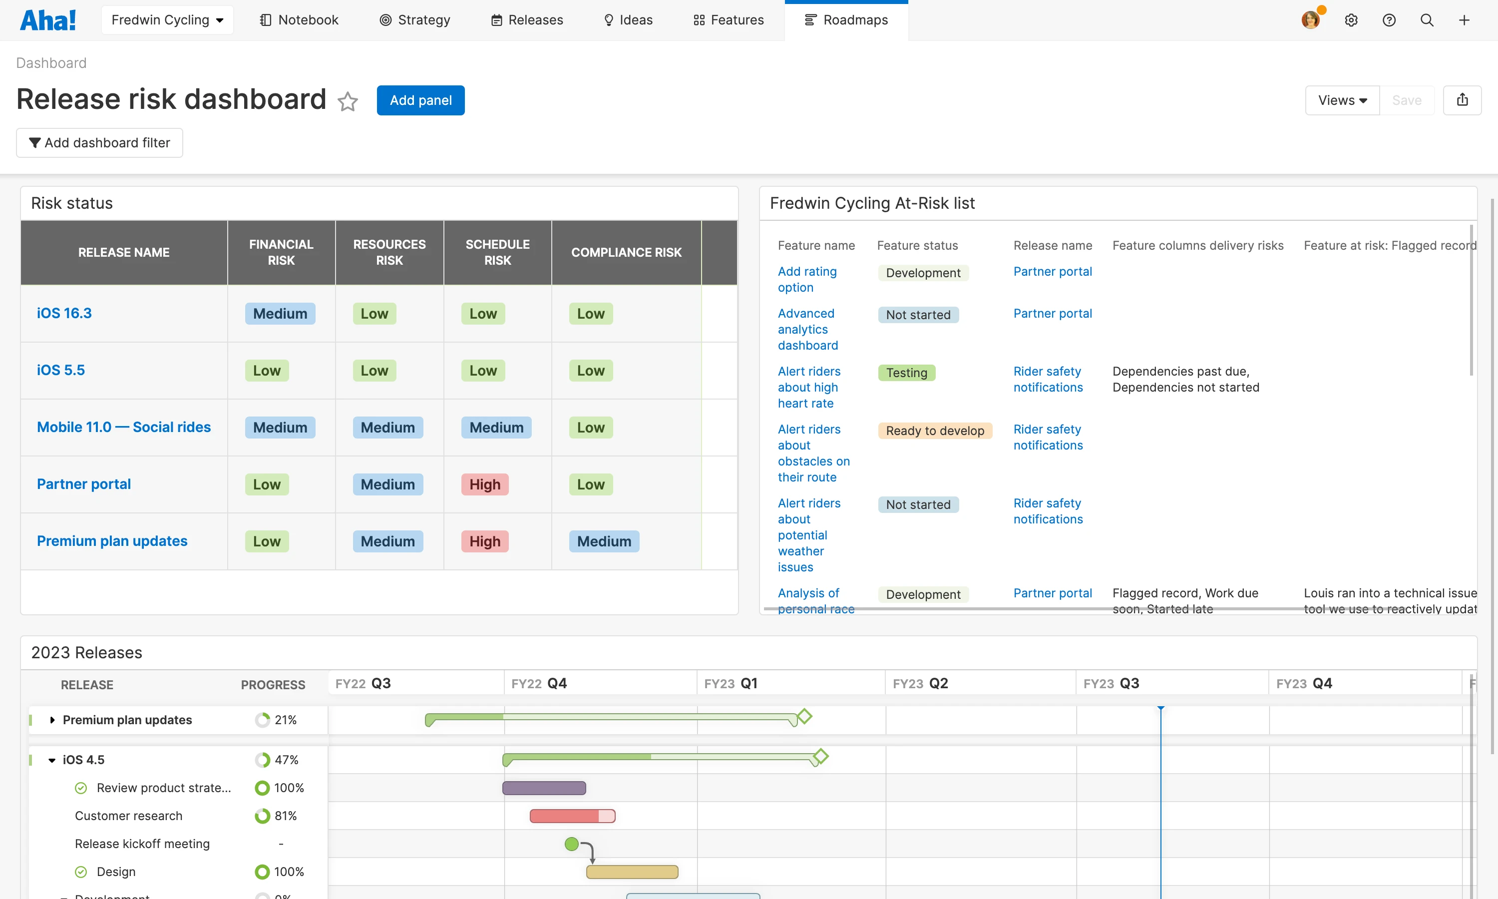This screenshot has height=899, width=1498.
Task: Collapse the iOS 4.5 release row
Action: tap(51, 759)
